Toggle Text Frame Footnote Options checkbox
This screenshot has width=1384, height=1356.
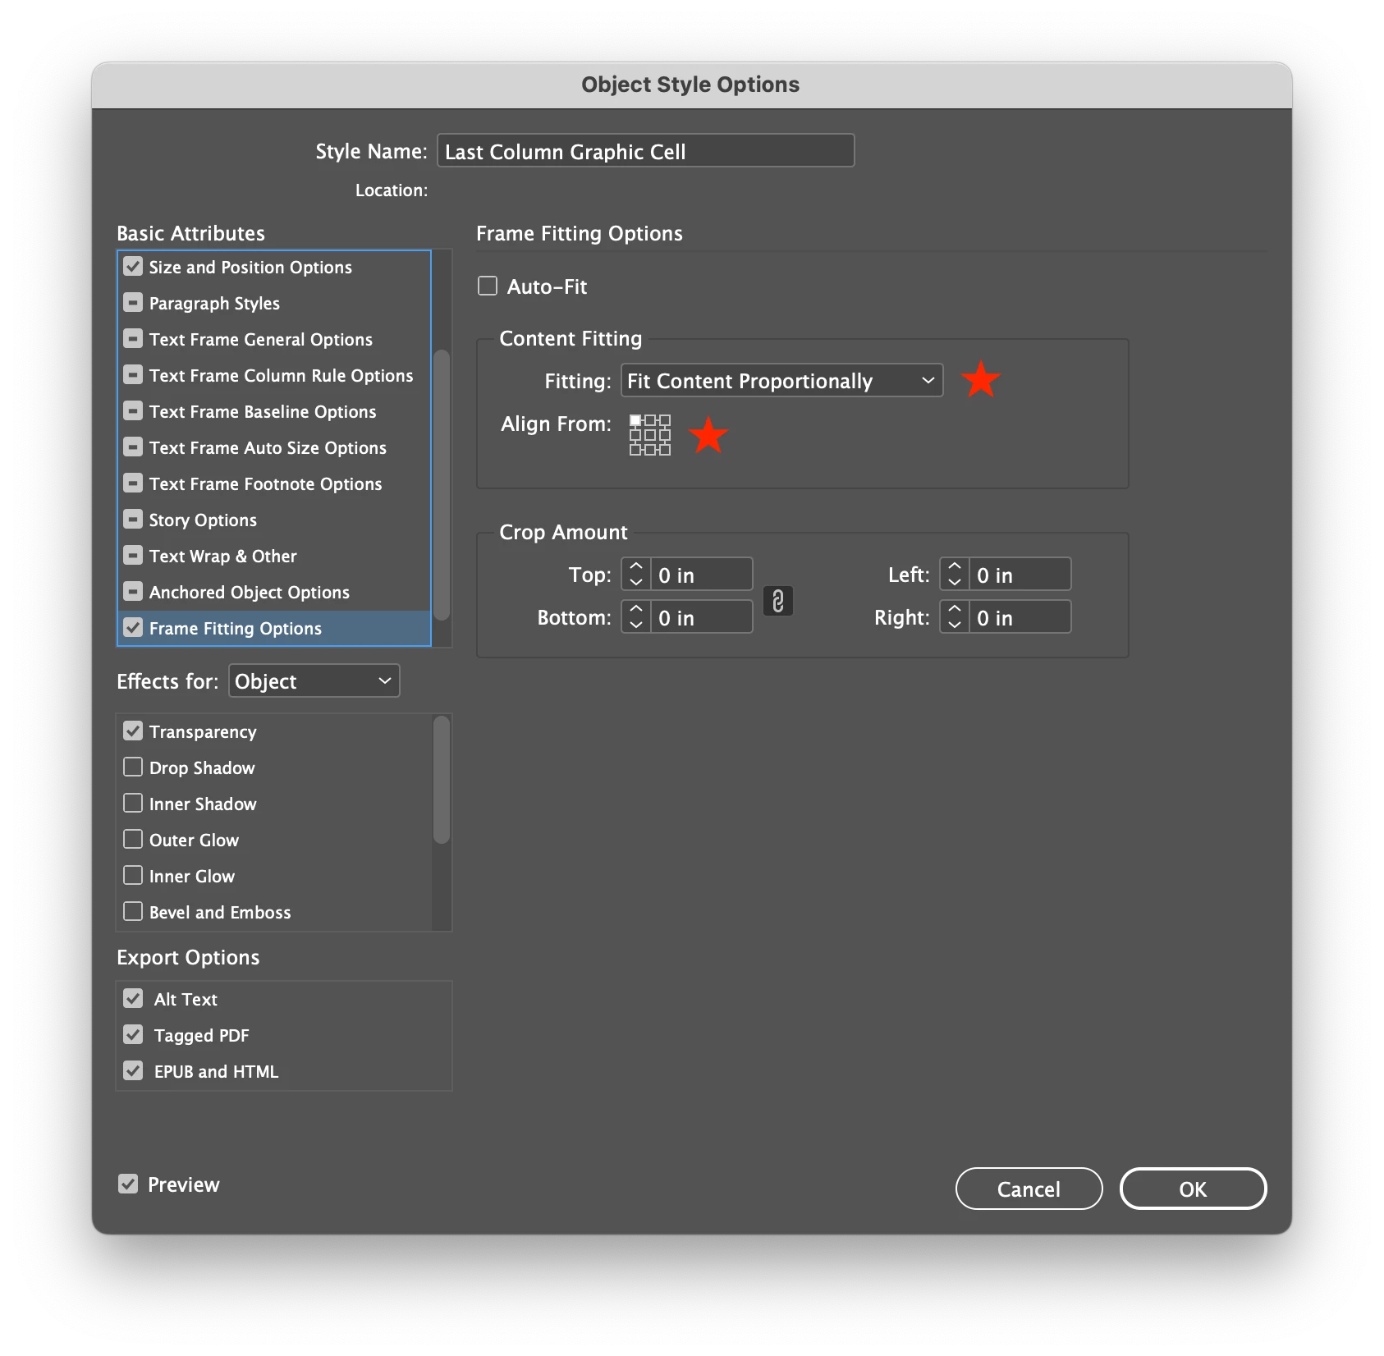[133, 483]
